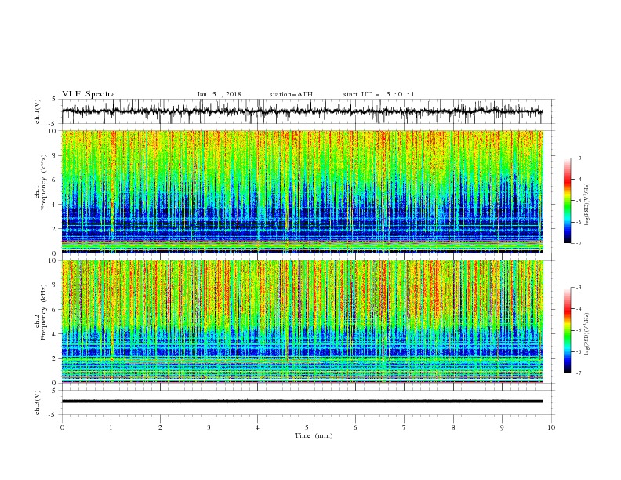This screenshot has height=480, width=621.
Task: Click the ch.1 'Frequency (kHz)' axis label
Action: (x=43, y=183)
